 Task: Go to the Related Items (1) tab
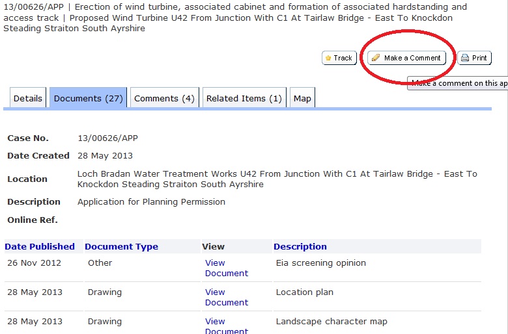tap(244, 99)
